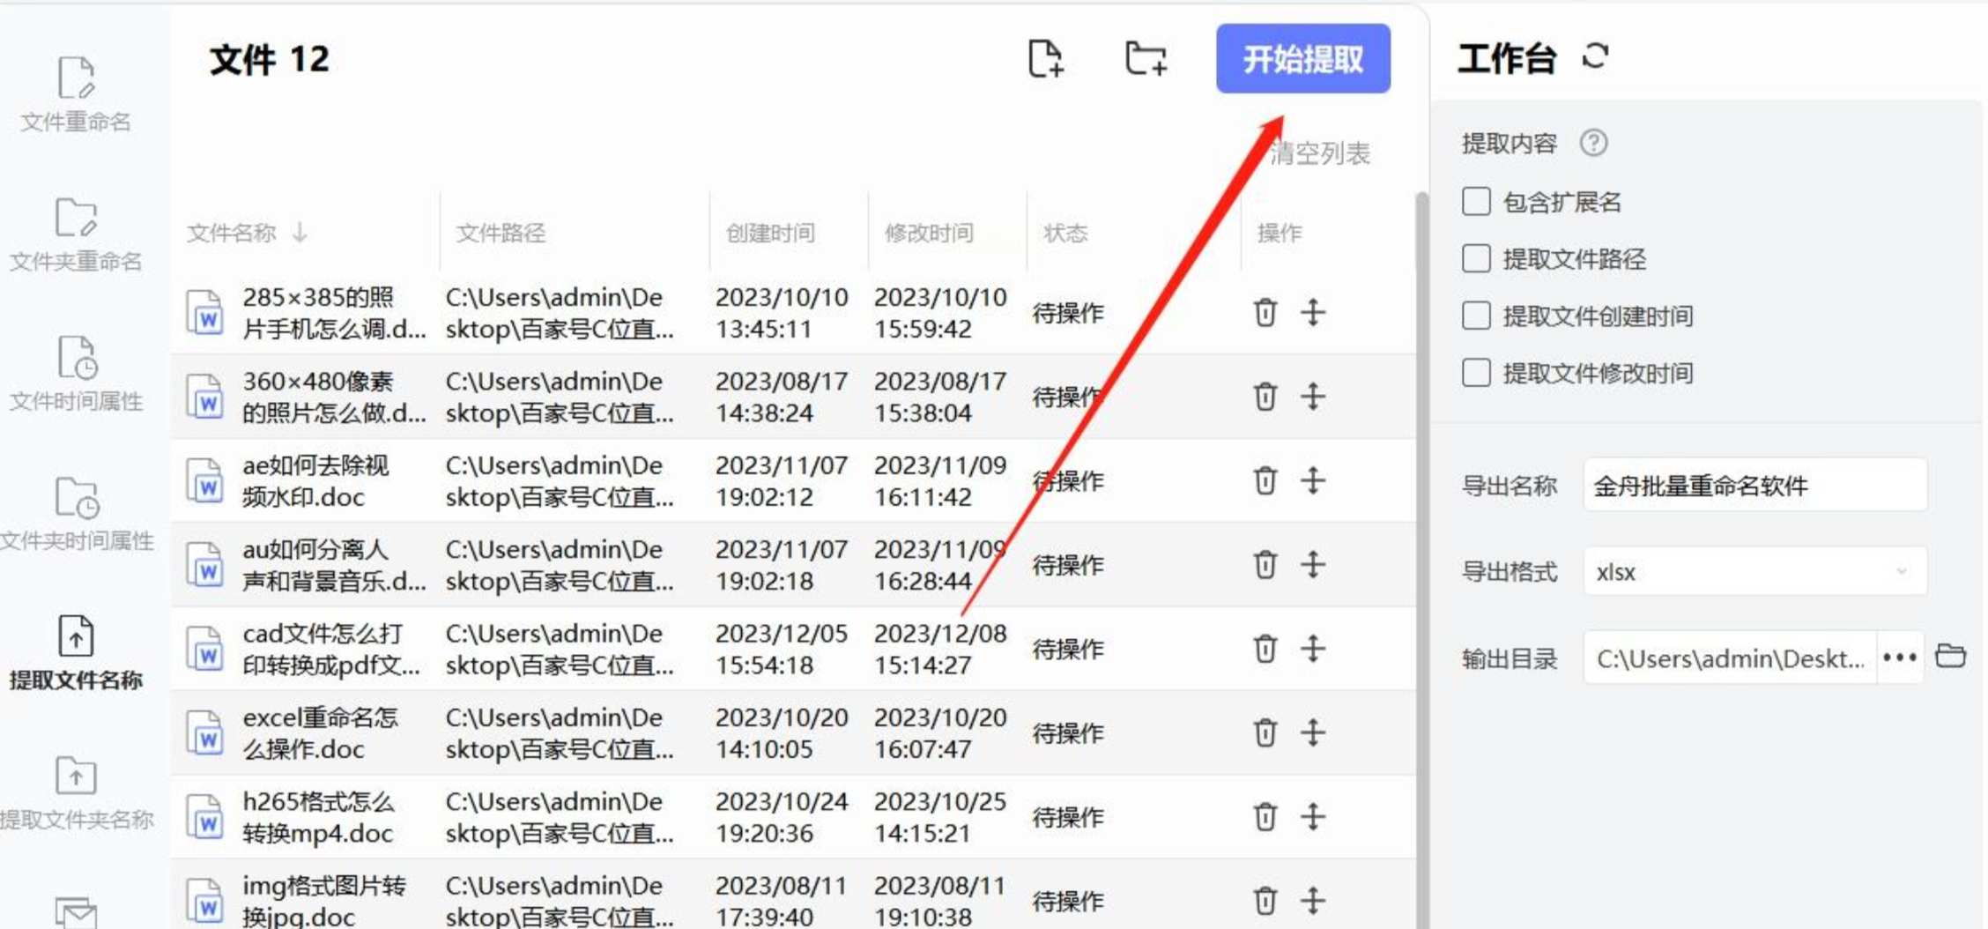Screen dimensions: 1988x929
Task: Click the 修改时间 column header
Action: point(929,233)
